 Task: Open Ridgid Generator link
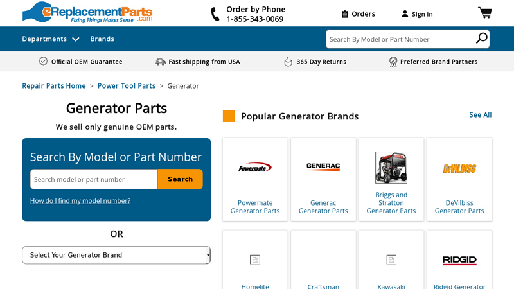point(459,286)
